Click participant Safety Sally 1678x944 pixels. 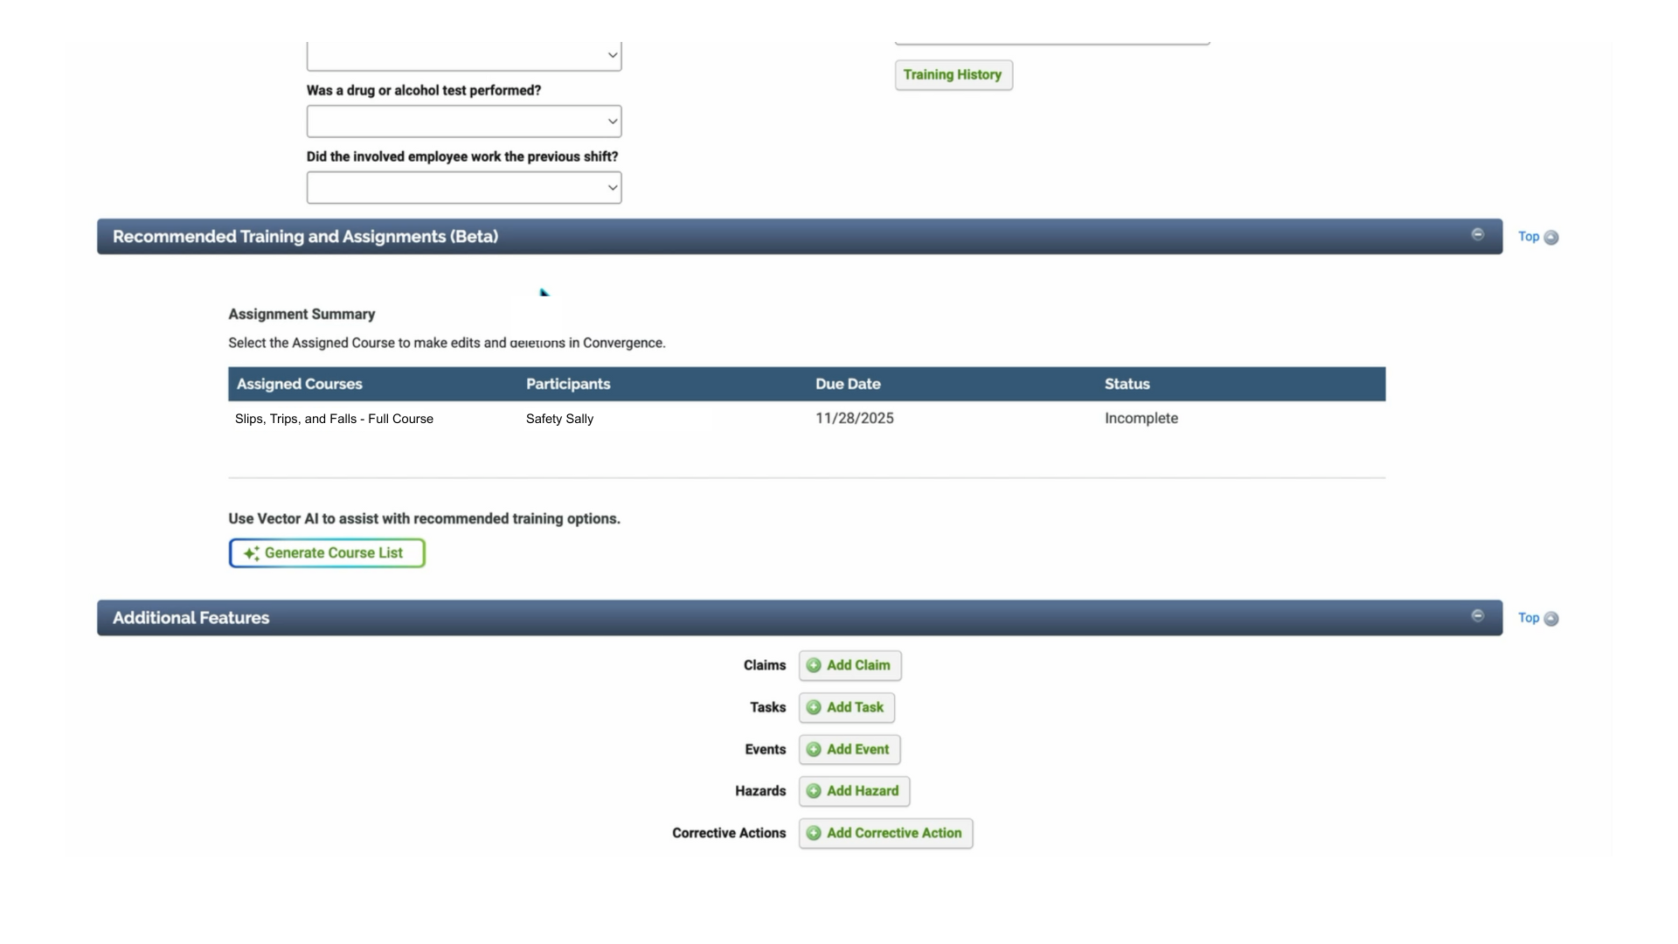pyautogui.click(x=559, y=420)
